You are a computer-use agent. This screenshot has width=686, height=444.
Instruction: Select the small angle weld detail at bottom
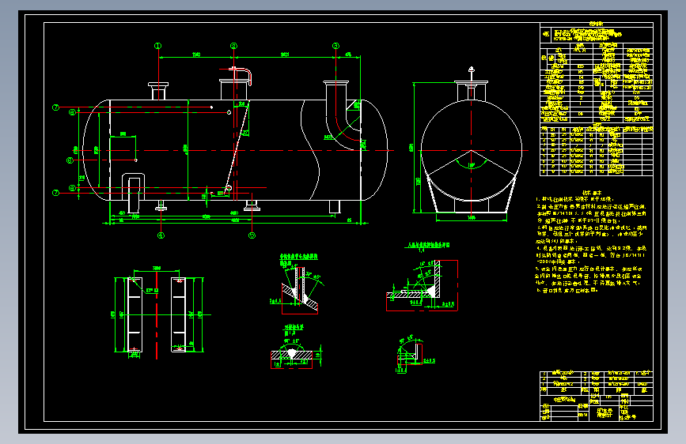click(411, 356)
